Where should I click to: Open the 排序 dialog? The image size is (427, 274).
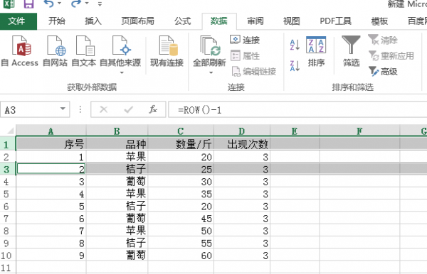click(316, 51)
